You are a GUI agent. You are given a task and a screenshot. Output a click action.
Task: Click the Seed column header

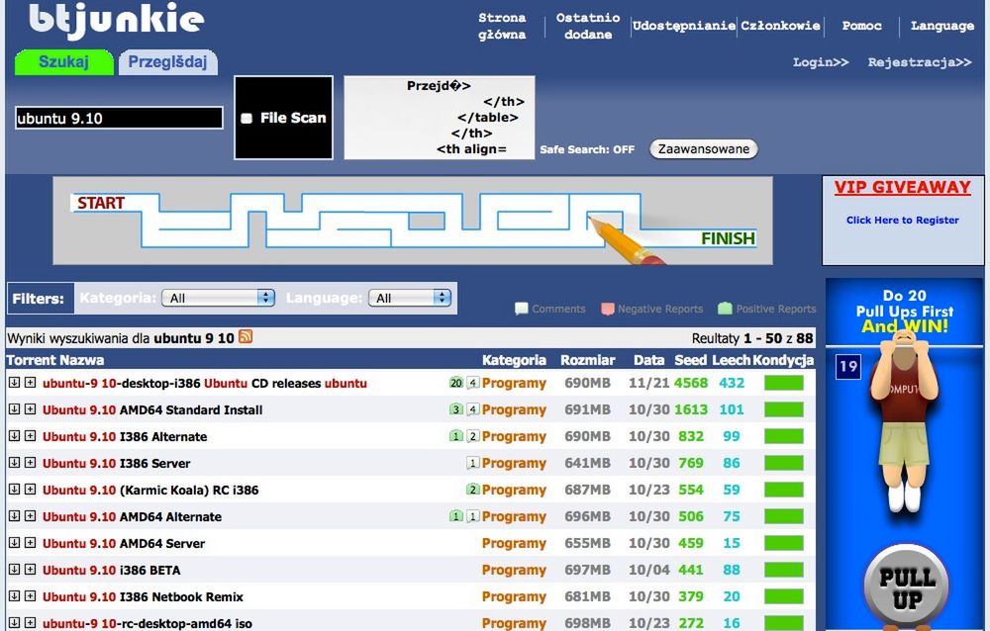(x=690, y=360)
